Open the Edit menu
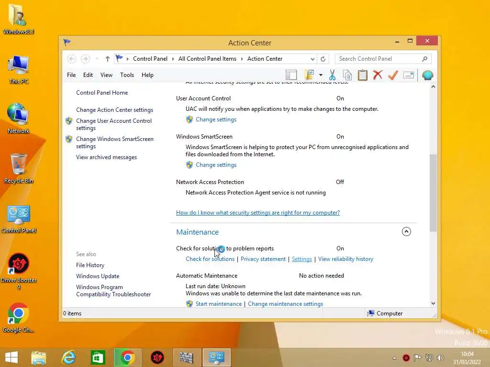490x367 pixels. point(88,75)
